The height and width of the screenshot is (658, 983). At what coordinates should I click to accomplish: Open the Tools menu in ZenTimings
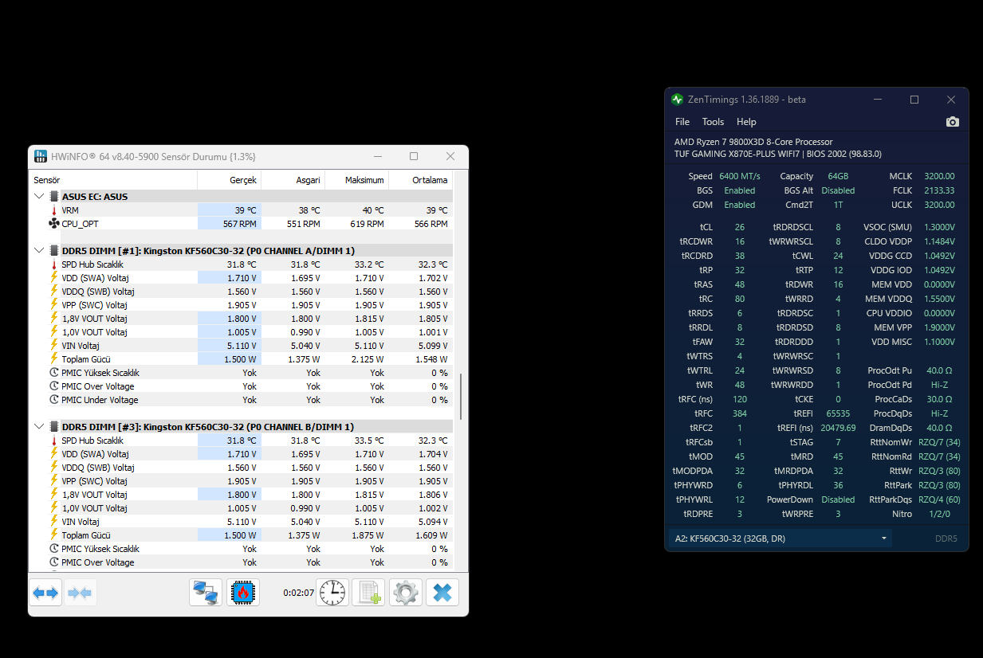[713, 122]
